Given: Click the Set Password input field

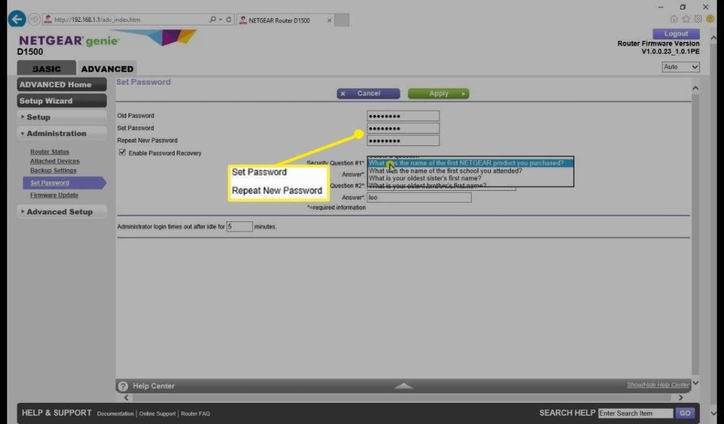Looking at the screenshot, I should tap(403, 128).
